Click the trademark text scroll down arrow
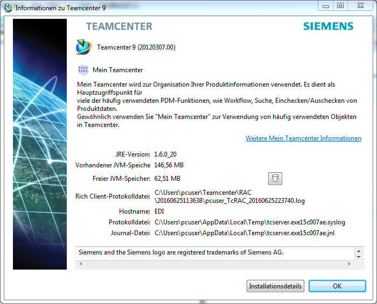The width and height of the screenshot is (377, 304). point(359,257)
